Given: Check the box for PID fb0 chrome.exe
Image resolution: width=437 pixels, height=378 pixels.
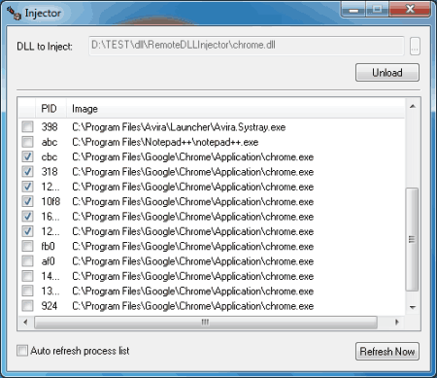Looking at the screenshot, I should coord(27,246).
